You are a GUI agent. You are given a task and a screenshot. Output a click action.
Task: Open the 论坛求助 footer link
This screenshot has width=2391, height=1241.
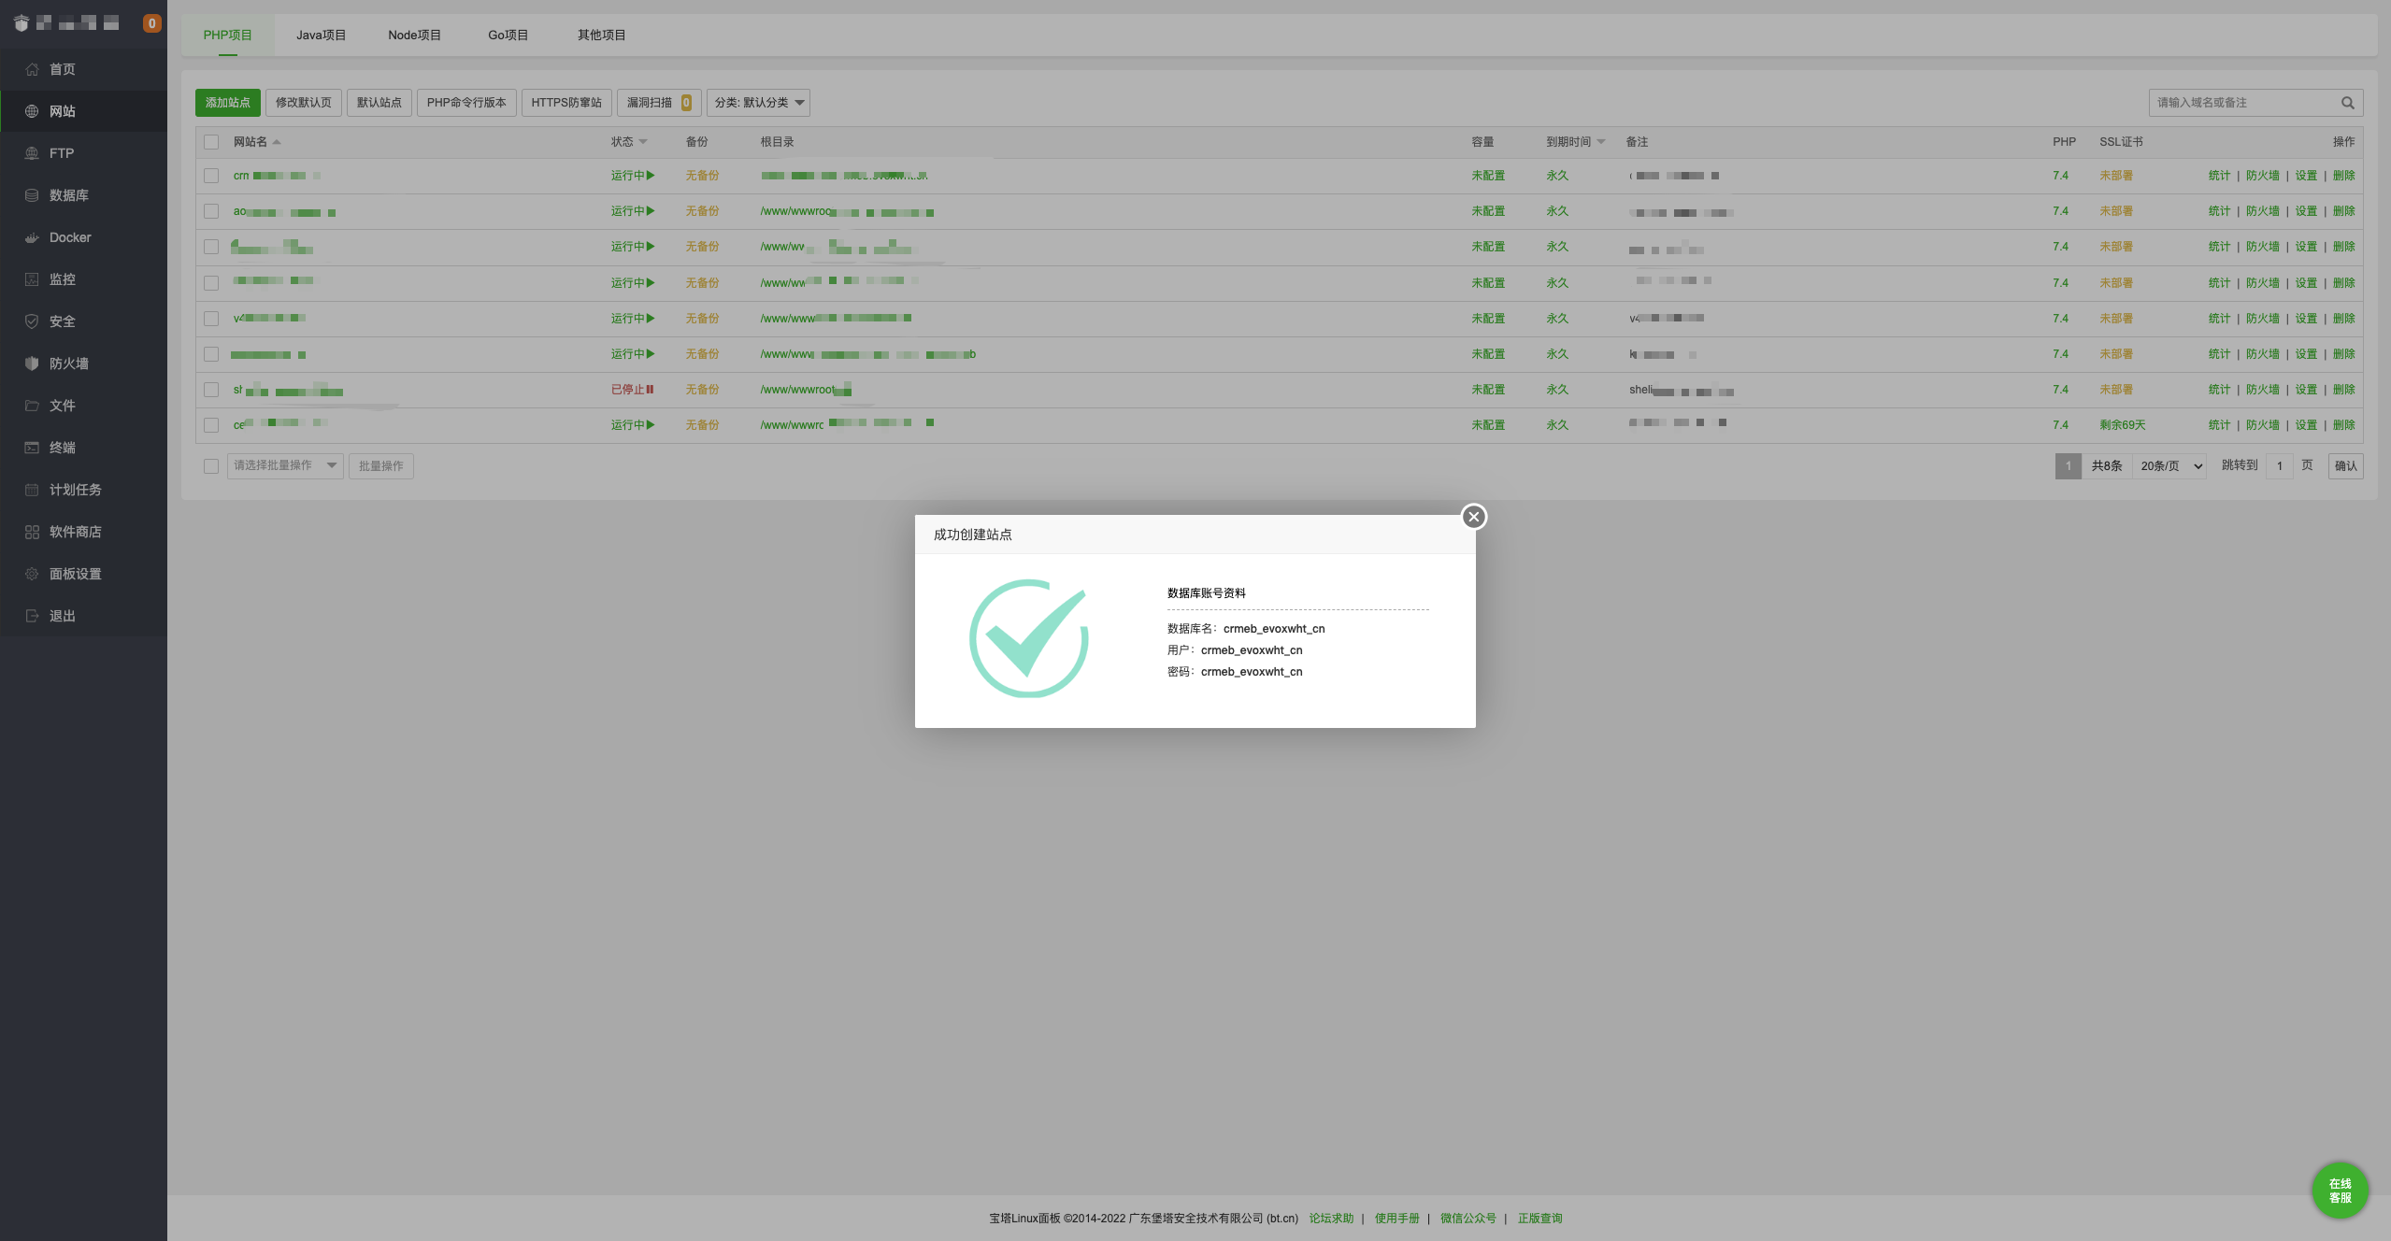[x=1330, y=1218]
